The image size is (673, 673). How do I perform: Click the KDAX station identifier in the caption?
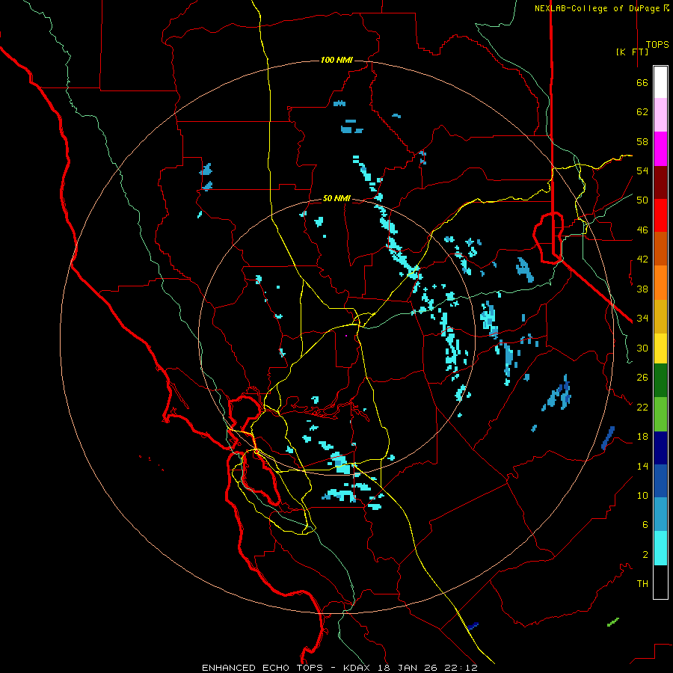point(358,668)
